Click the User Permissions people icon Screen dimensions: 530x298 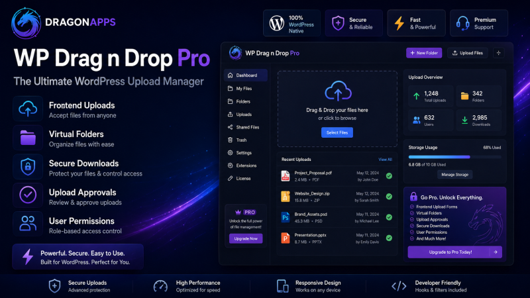pos(28,224)
